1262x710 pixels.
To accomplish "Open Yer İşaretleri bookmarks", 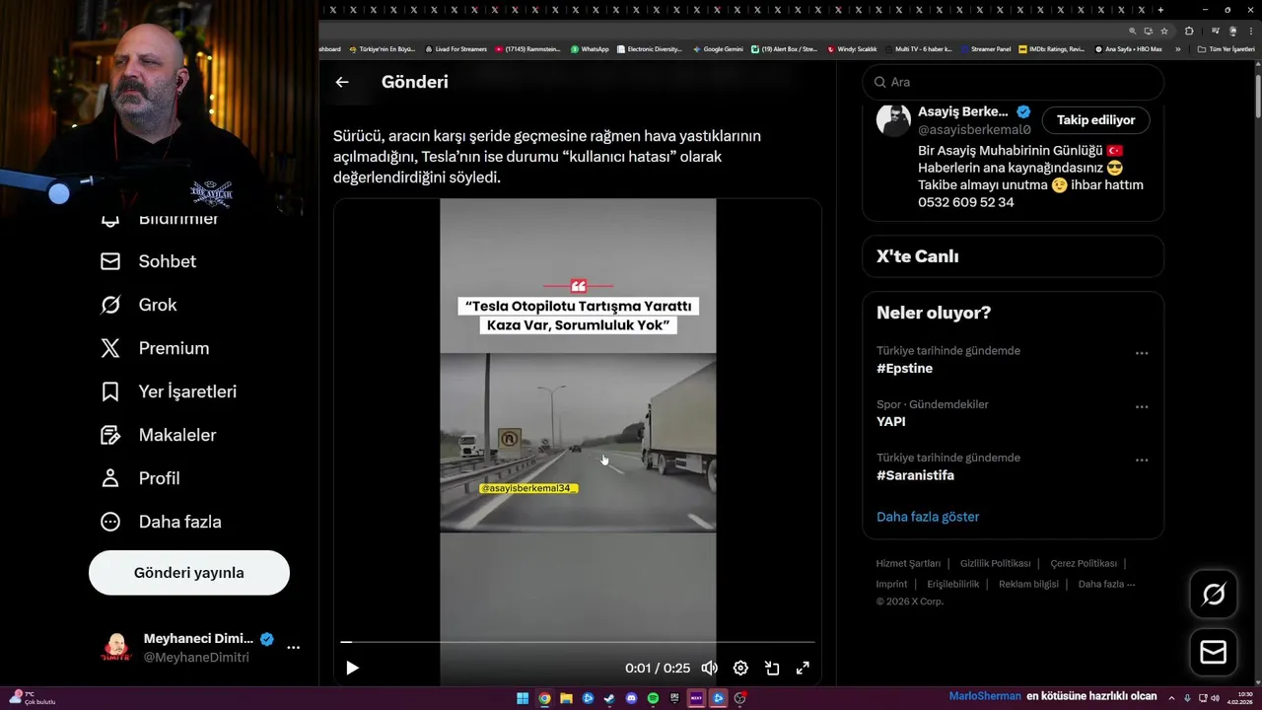I will 169,391.
